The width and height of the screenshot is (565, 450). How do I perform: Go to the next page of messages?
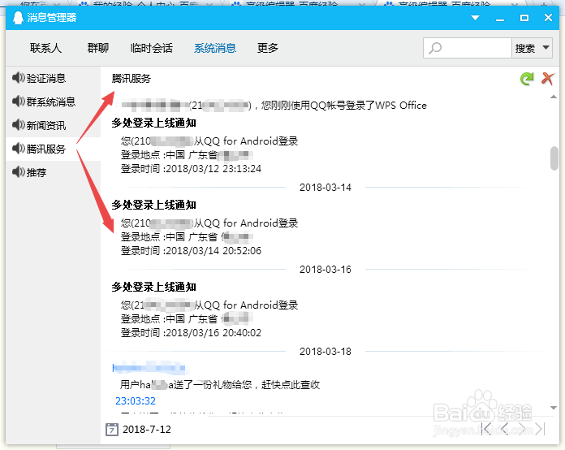[x=524, y=428]
